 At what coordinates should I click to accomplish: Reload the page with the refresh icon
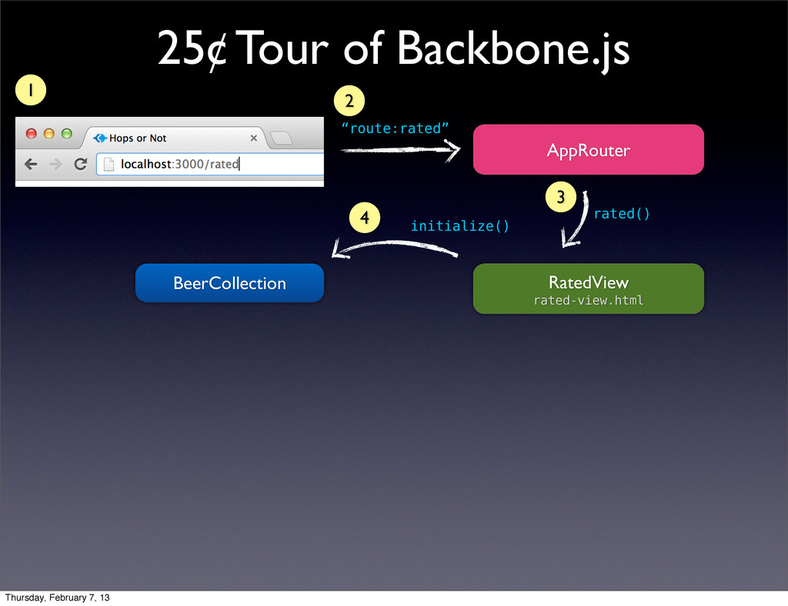(80, 164)
